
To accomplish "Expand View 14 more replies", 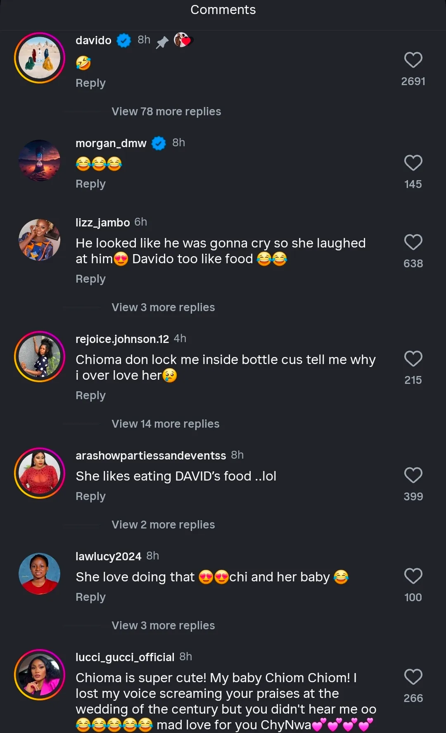I will (165, 424).
